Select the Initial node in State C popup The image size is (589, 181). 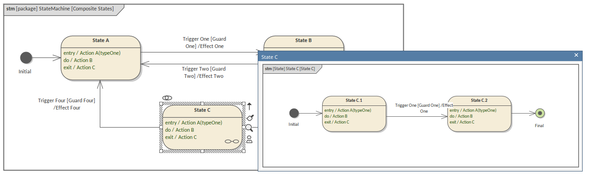point(294,113)
